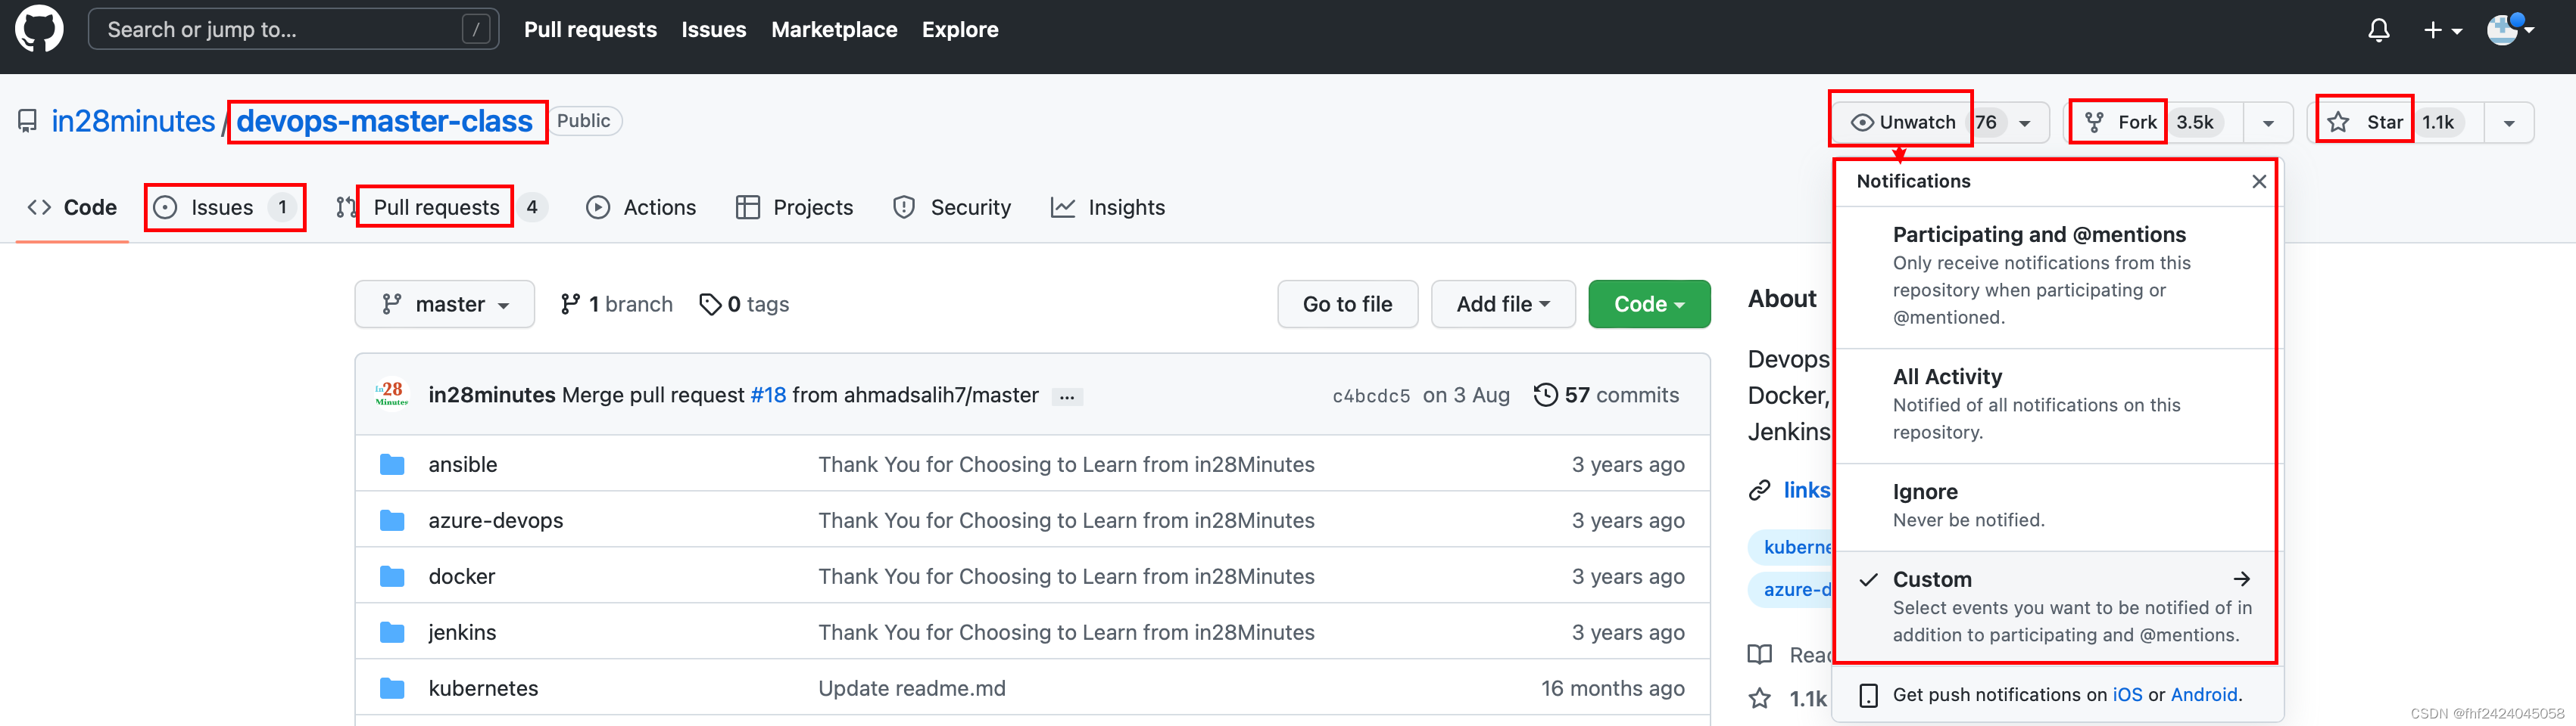
Task: View the 57 commits history
Action: pos(1606,395)
